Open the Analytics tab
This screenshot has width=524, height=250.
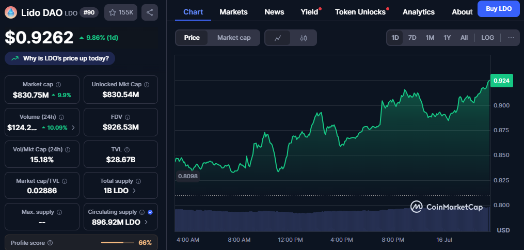(x=419, y=12)
